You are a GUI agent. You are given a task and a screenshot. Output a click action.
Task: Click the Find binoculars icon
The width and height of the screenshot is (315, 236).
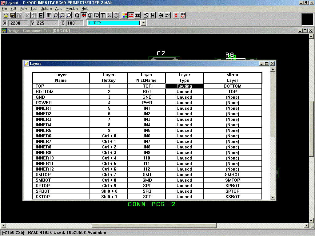pyautogui.click(x=34, y=15)
